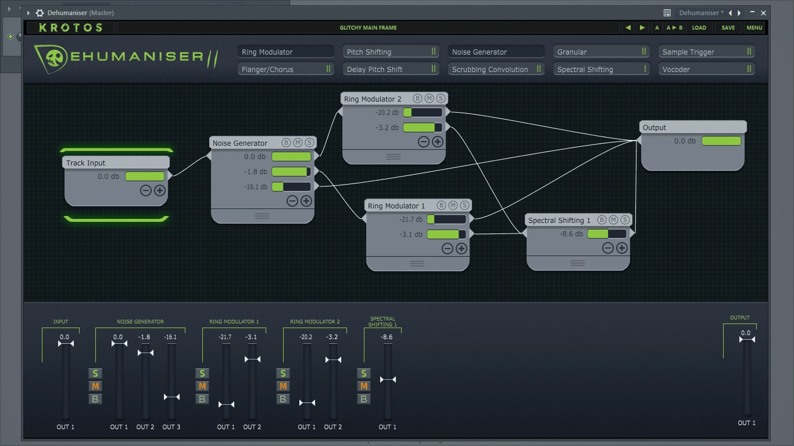794x446 pixels.
Task: Copy A to B button
Action: (674, 27)
